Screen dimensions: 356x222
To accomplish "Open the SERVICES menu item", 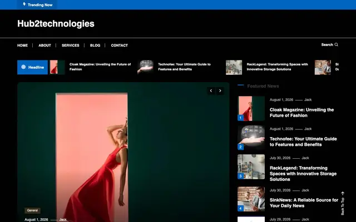I will tap(71, 46).
